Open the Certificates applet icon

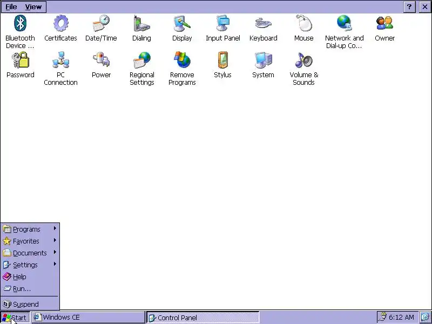60,23
